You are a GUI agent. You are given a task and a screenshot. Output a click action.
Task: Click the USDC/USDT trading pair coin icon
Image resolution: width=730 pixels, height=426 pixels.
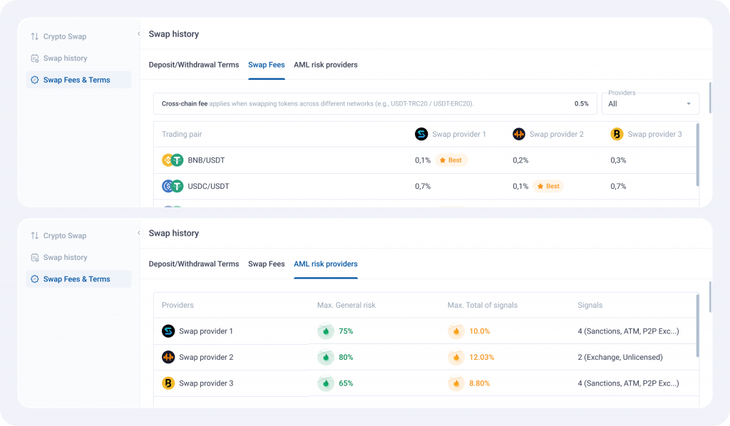click(173, 187)
